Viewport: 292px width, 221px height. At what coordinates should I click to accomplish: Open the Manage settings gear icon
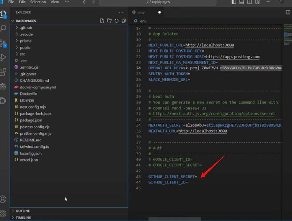pyautogui.click(x=3, y=213)
